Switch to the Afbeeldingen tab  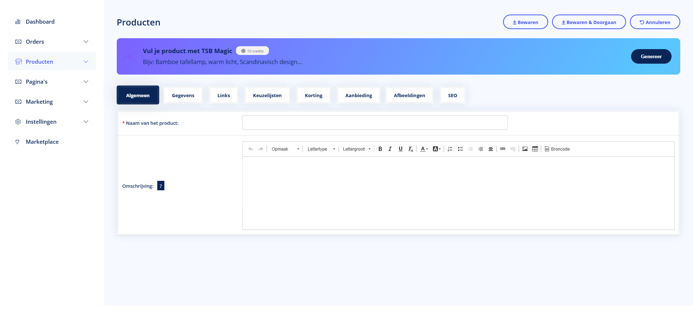[x=409, y=95]
